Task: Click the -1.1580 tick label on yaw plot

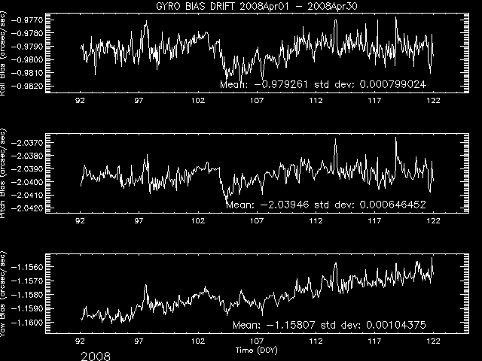Action: coord(27,295)
